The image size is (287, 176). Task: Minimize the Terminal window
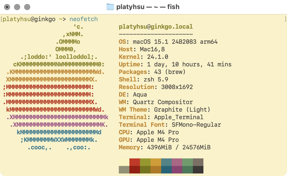click(17, 7)
